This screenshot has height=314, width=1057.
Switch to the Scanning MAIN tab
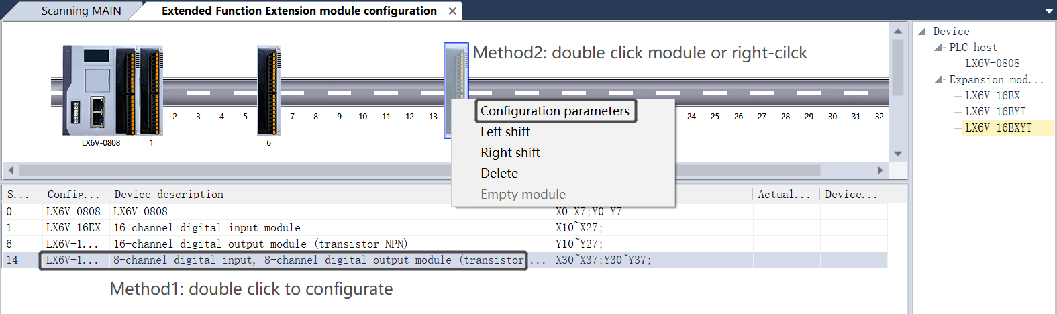[x=81, y=11]
